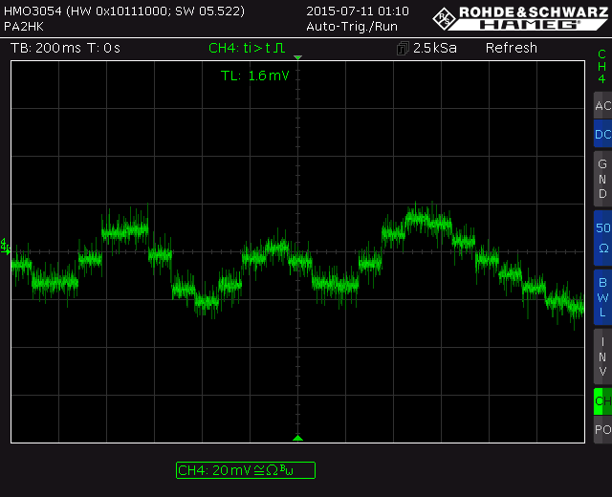The image size is (612, 497).
Task: Open the highlighted green CH softkey
Action: pyautogui.click(x=602, y=400)
